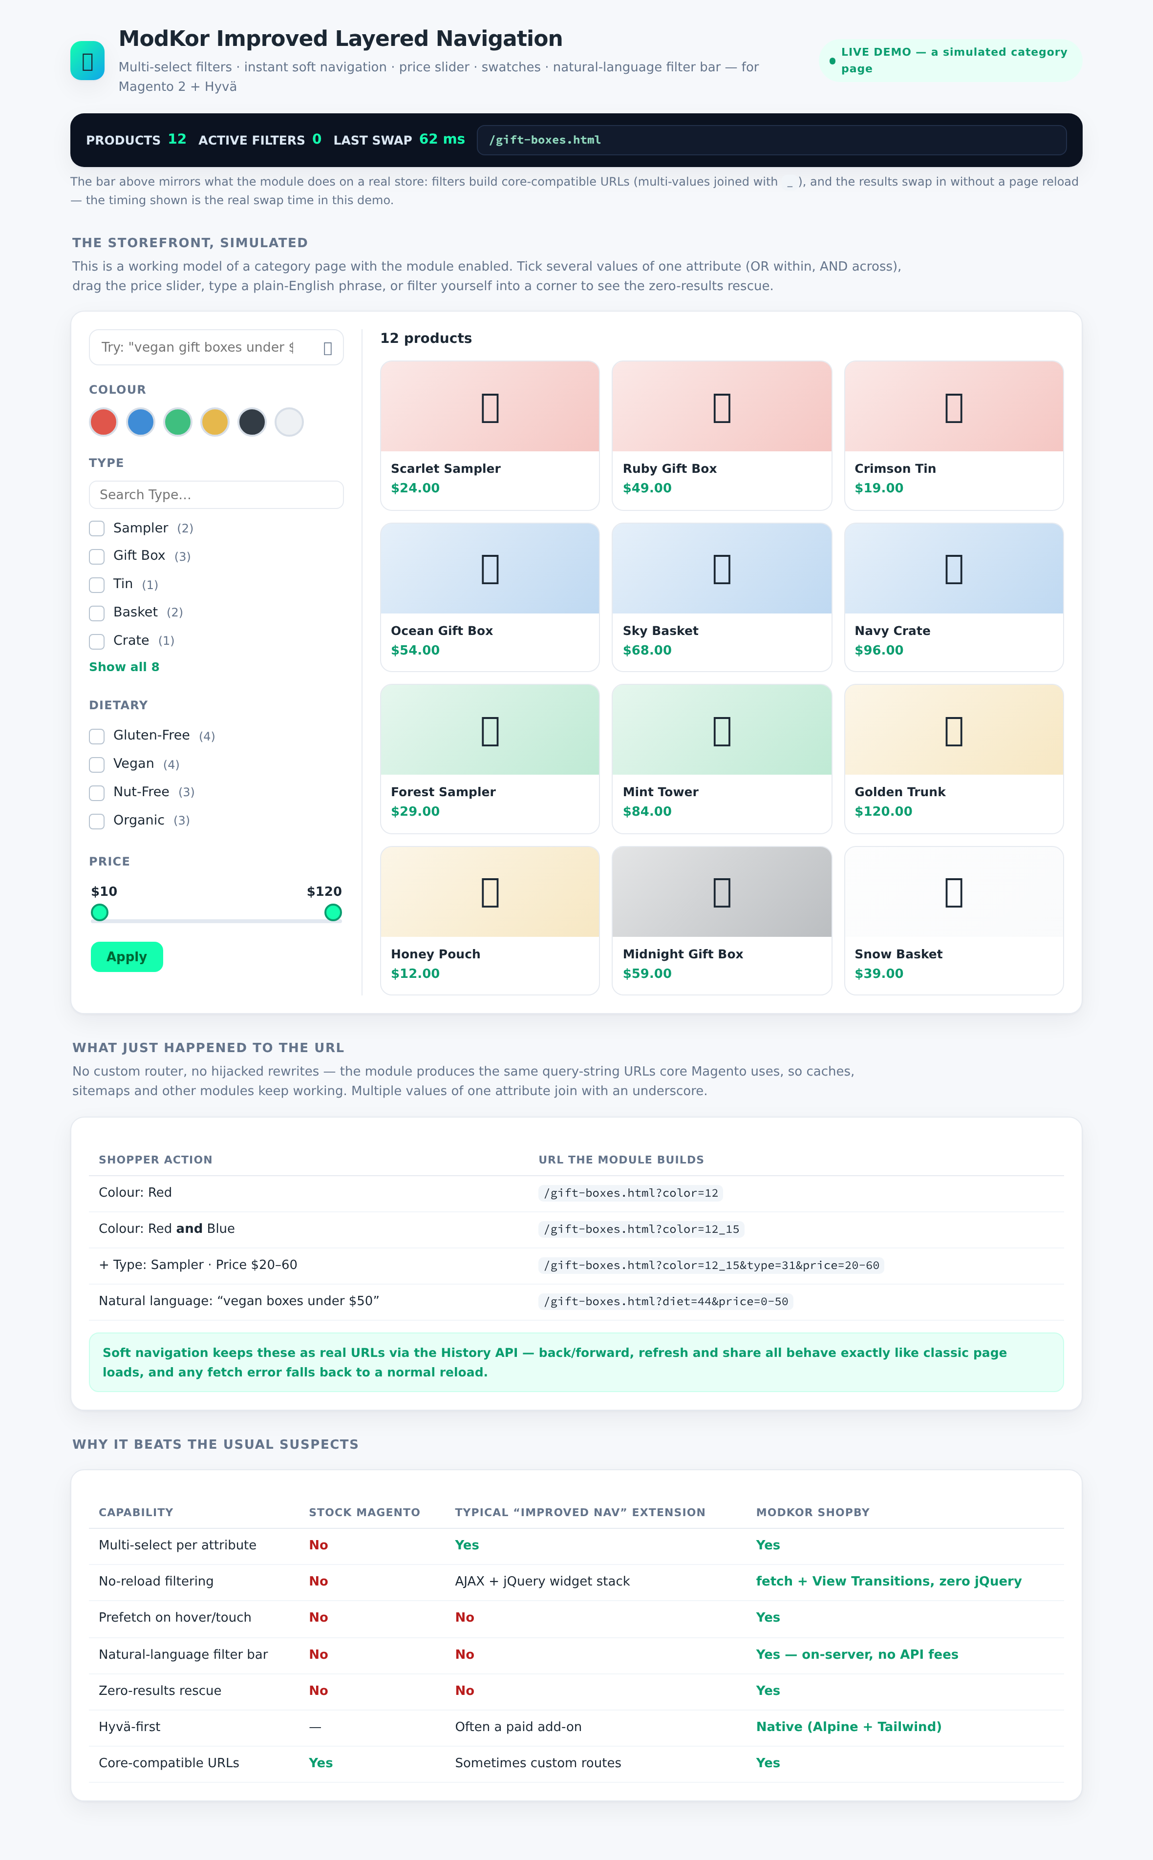Enable the Nut-Free dietary filter
The height and width of the screenshot is (1860, 1153).
click(x=97, y=793)
